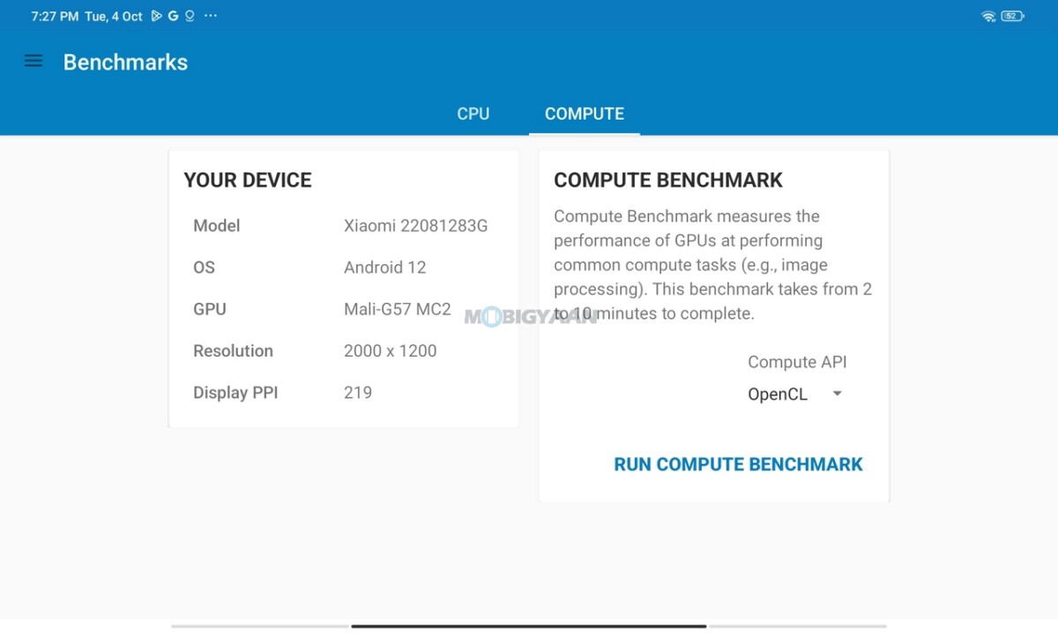Select the COMPUTE tab
This screenshot has width=1058, height=634.
tap(585, 114)
